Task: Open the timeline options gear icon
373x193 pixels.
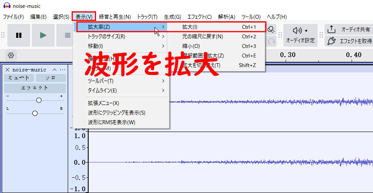Action: coord(11,55)
